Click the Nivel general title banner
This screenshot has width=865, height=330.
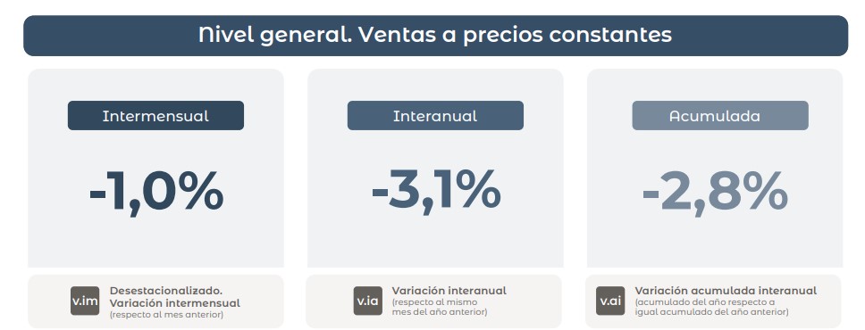click(435, 36)
